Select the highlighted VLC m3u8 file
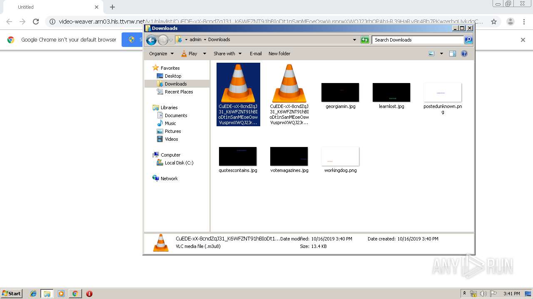 238,94
